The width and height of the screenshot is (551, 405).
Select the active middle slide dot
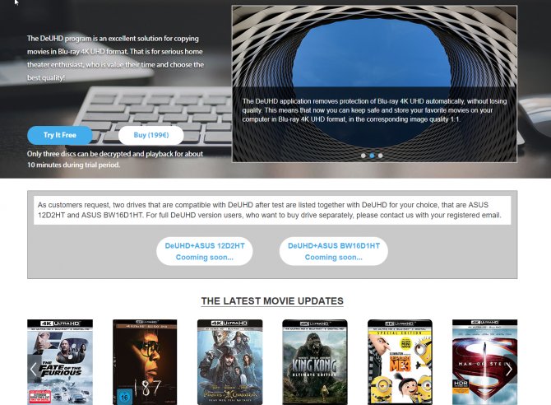(x=372, y=156)
